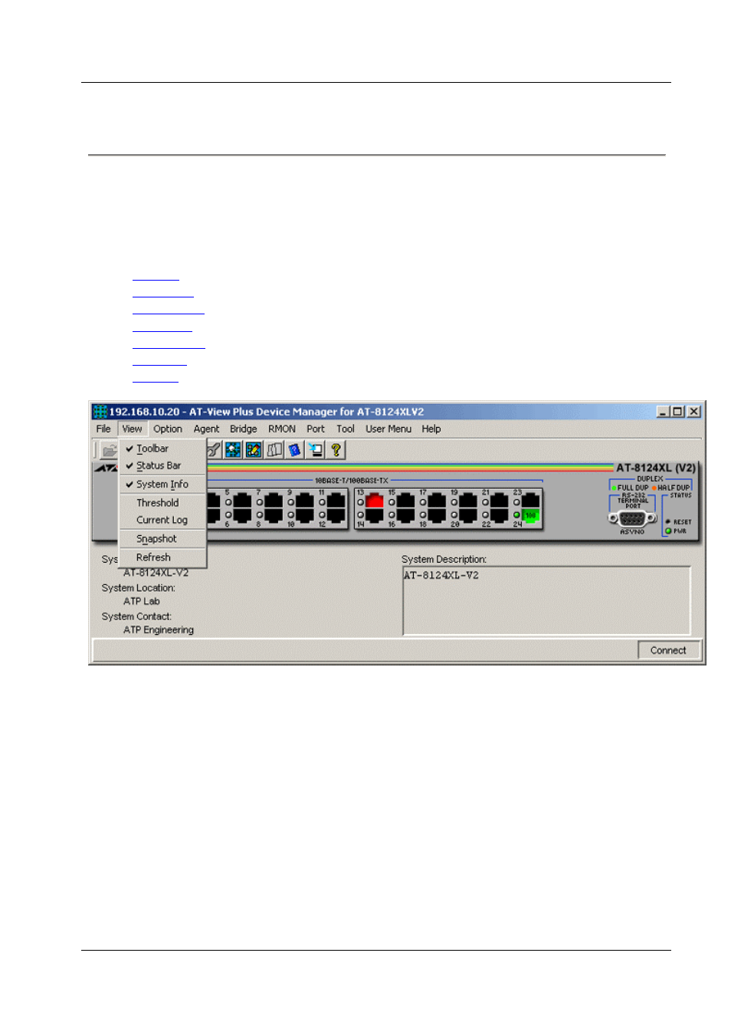Uncheck Toolbar in the View menu
Image resolution: width=731 pixels, height=1035 pixels.
162,449
